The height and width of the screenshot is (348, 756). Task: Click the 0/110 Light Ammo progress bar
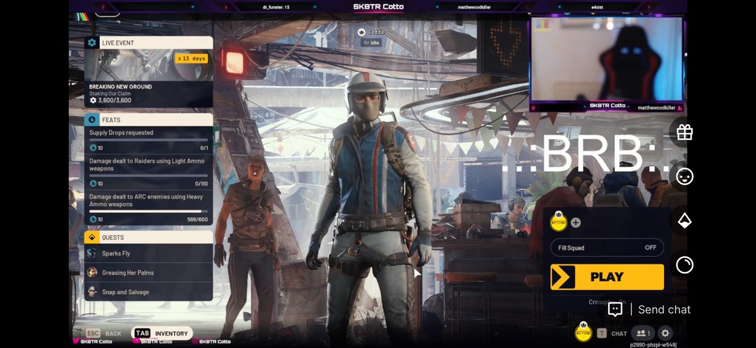coord(149,176)
